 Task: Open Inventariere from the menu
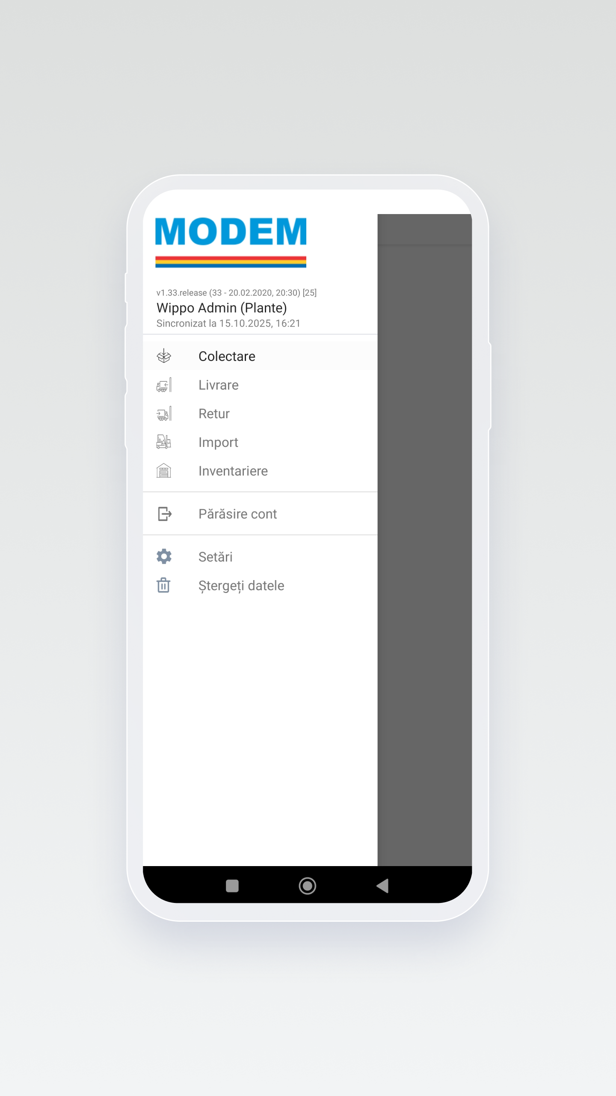click(x=233, y=471)
